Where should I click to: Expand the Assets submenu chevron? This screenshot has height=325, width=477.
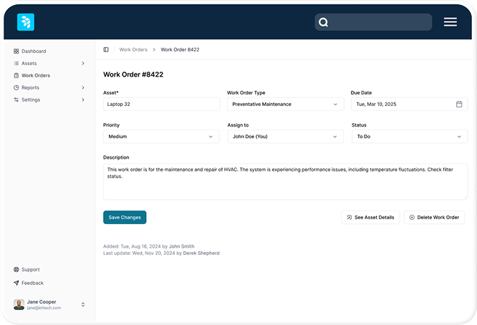83,63
